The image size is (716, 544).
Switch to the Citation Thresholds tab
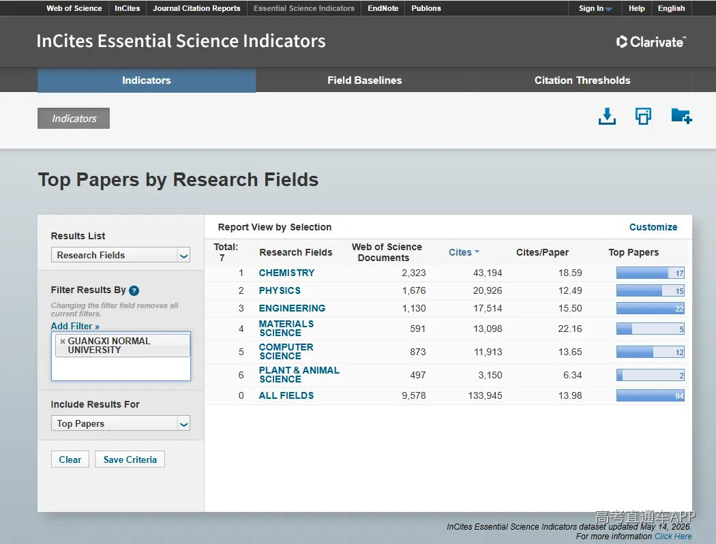pyautogui.click(x=582, y=80)
